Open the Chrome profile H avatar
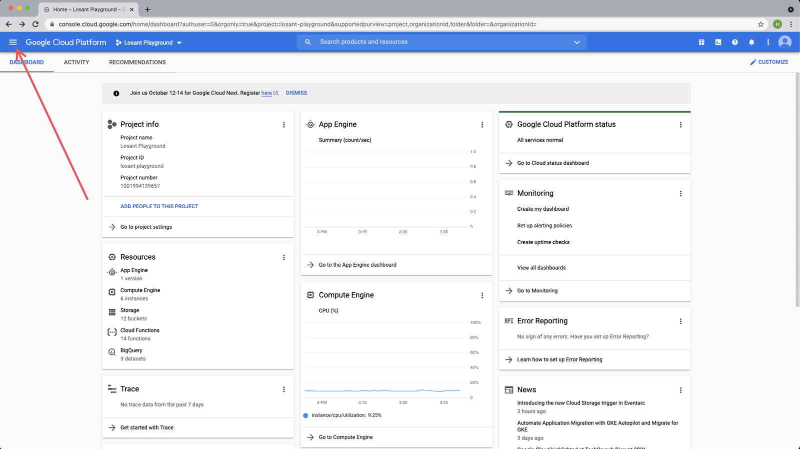Image resolution: width=800 pixels, height=449 pixels. (777, 24)
